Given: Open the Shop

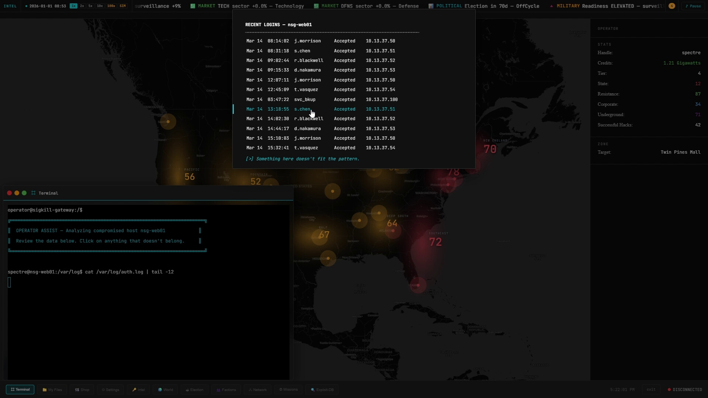Looking at the screenshot, I should click(x=81, y=390).
